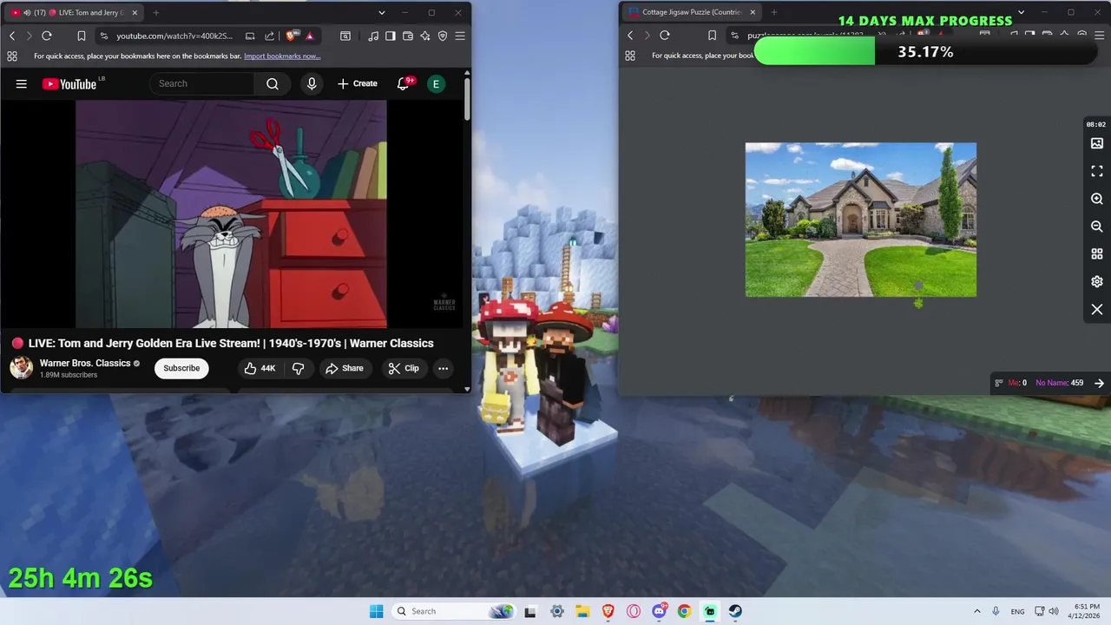This screenshot has height=625, width=1111.
Task: Close the Tom and Jerry tab
Action: click(135, 13)
